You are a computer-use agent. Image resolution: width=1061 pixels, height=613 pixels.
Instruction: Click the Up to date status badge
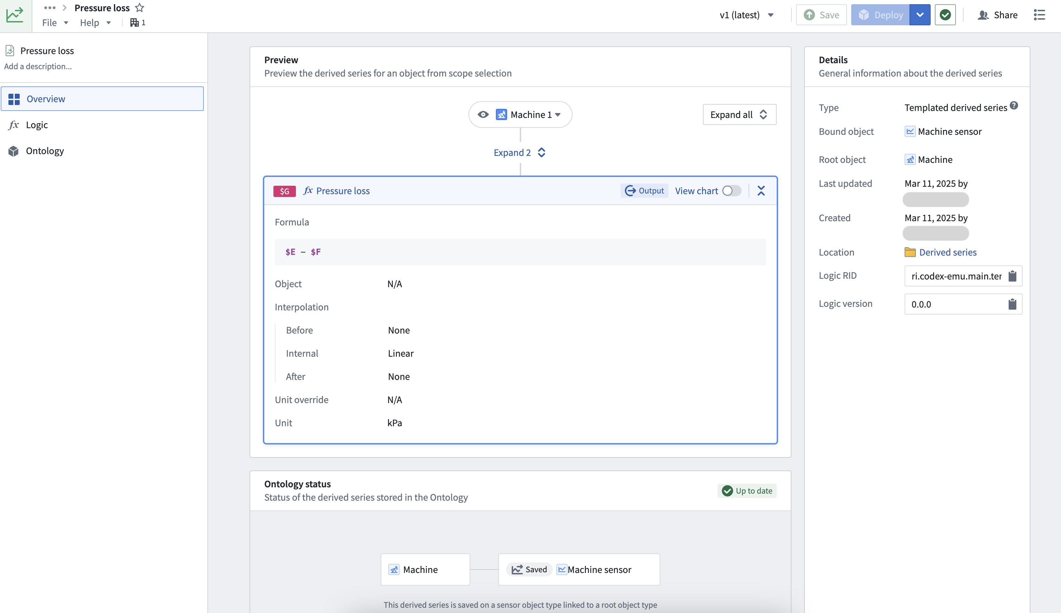tap(747, 490)
